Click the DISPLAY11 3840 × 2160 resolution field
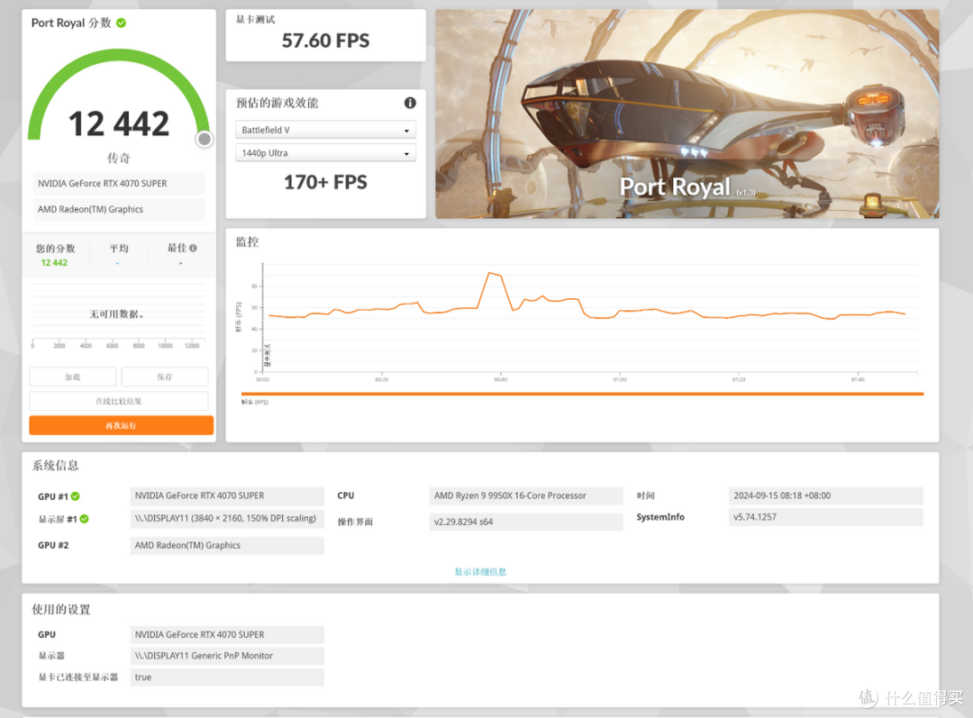The image size is (973, 718). (x=227, y=518)
